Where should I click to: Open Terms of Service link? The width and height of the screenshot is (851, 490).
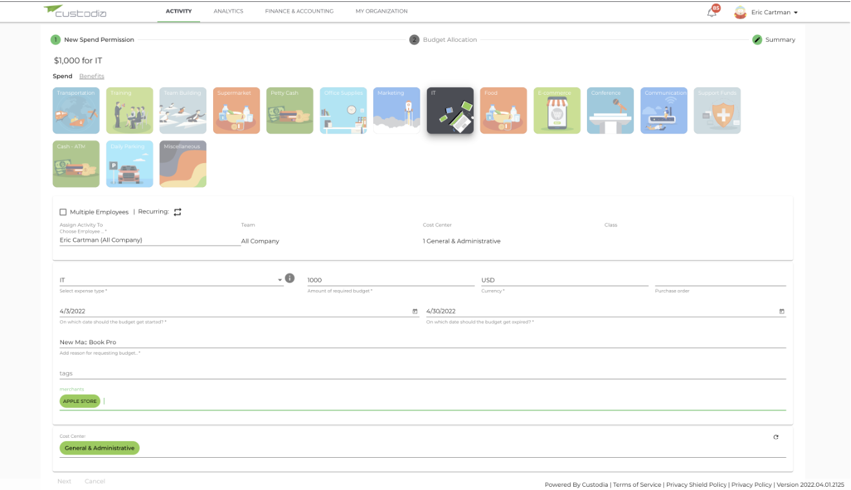coord(637,484)
